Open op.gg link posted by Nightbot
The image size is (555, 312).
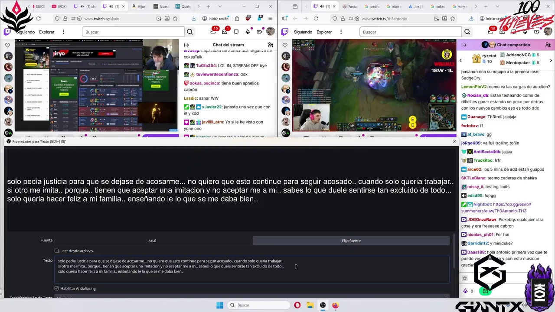[496, 208]
